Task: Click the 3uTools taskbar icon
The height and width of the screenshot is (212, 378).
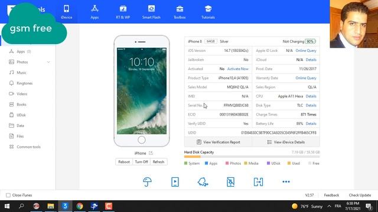Action: tap(65, 206)
